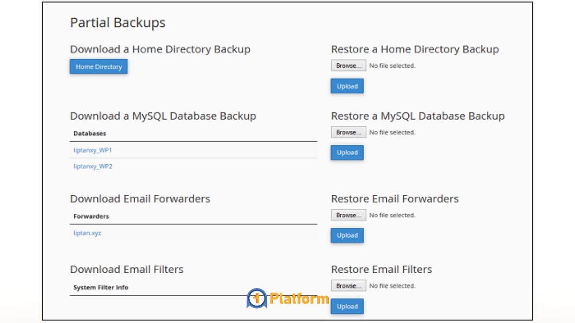Image resolution: width=575 pixels, height=323 pixels.
Task: Upload the Email Filters backup
Action: click(347, 306)
